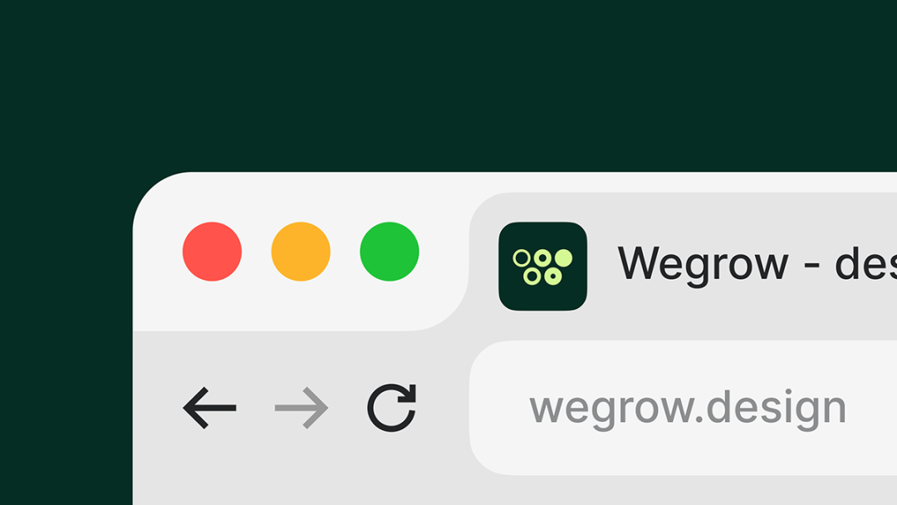
Task: Close the window with the red button
Action: (x=213, y=252)
